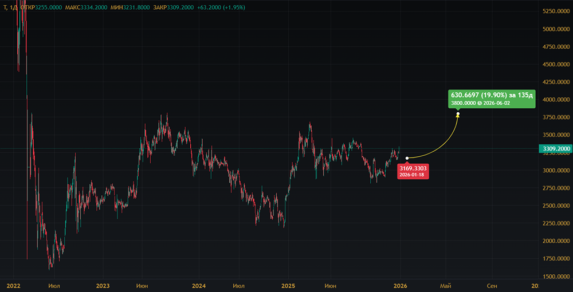This screenshot has height=292, width=573.
Task: Click the 2026-01-18 date in red label
Action: pyautogui.click(x=413, y=175)
